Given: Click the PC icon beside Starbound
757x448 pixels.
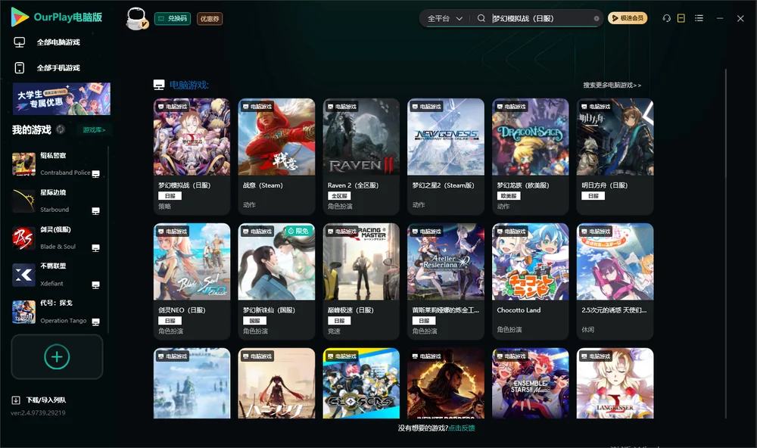Looking at the screenshot, I should [95, 211].
